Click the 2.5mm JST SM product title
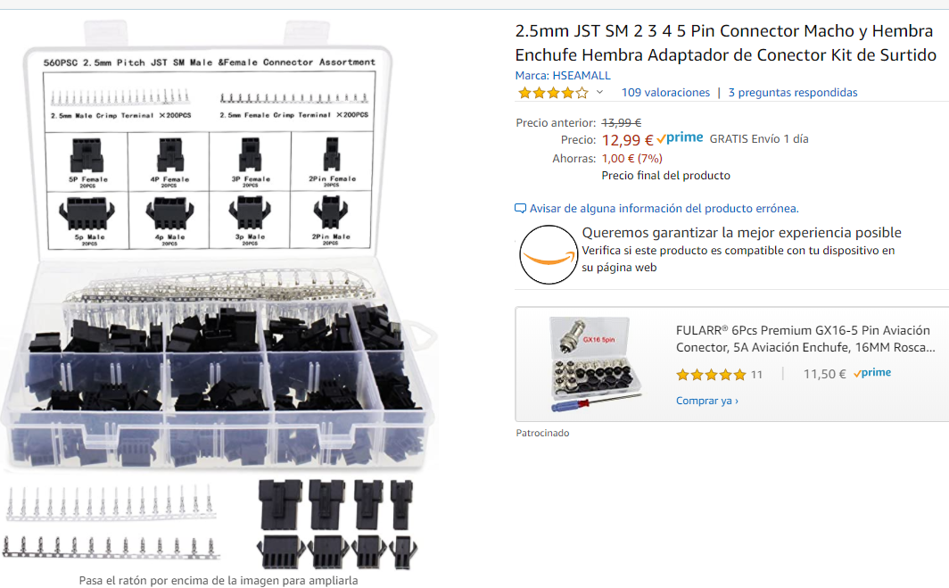Screen dimensions: 949x588 point(725,43)
